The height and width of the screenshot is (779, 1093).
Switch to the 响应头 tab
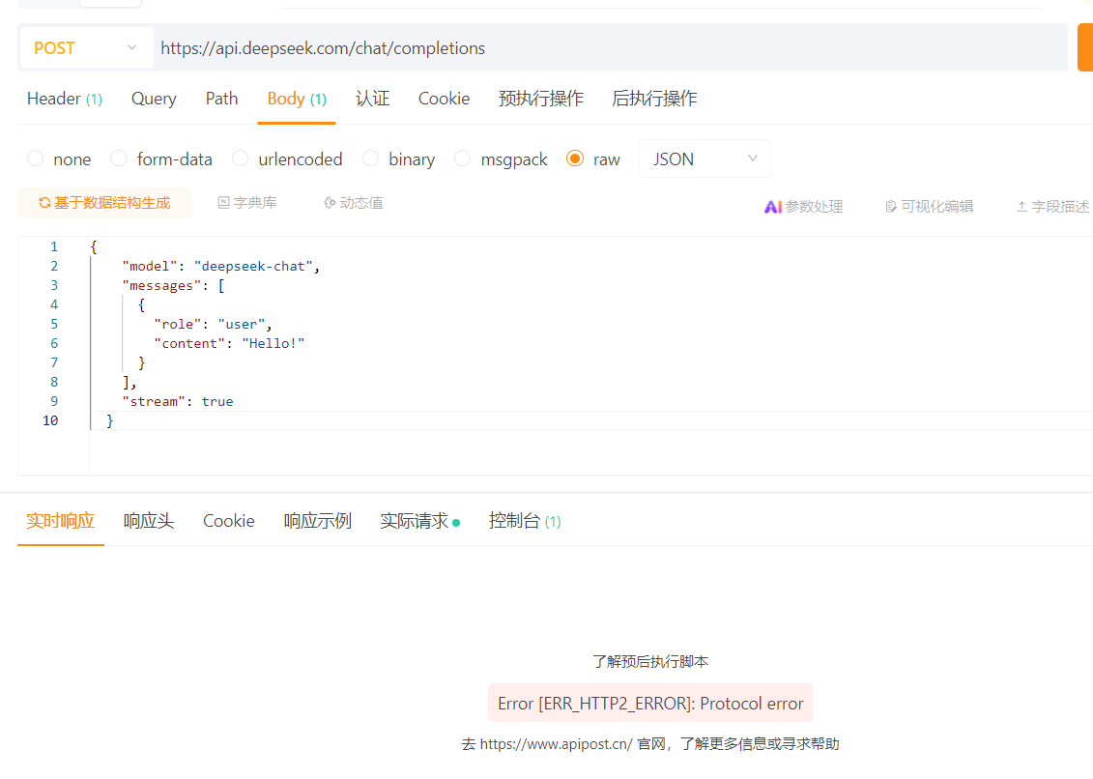tap(149, 521)
